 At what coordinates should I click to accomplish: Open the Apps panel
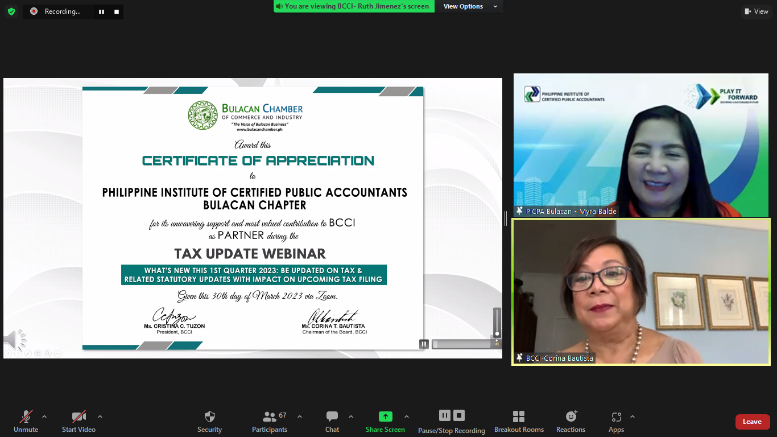616,422
